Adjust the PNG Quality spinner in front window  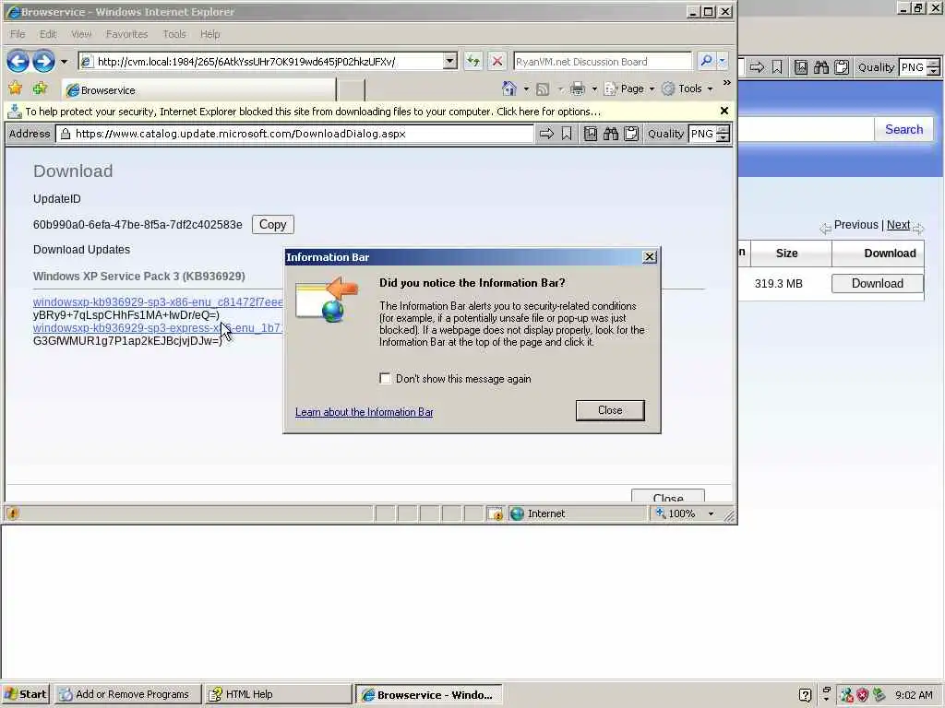point(724,134)
